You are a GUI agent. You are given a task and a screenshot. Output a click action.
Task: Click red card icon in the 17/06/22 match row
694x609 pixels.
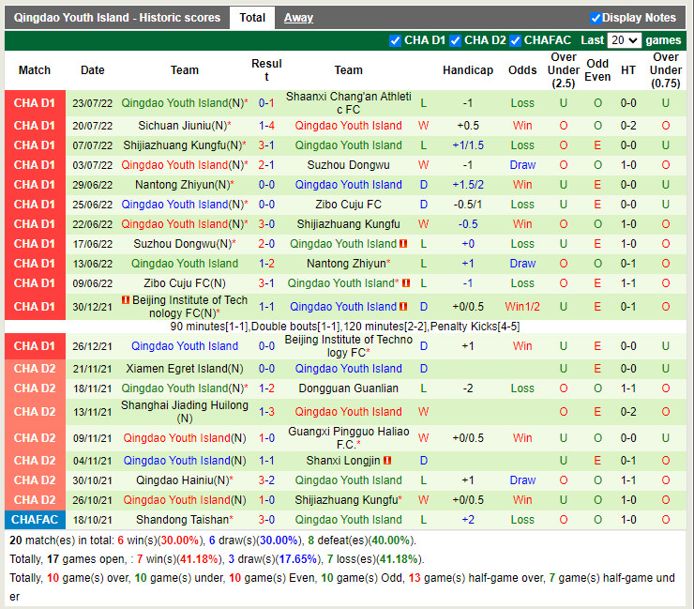point(402,244)
